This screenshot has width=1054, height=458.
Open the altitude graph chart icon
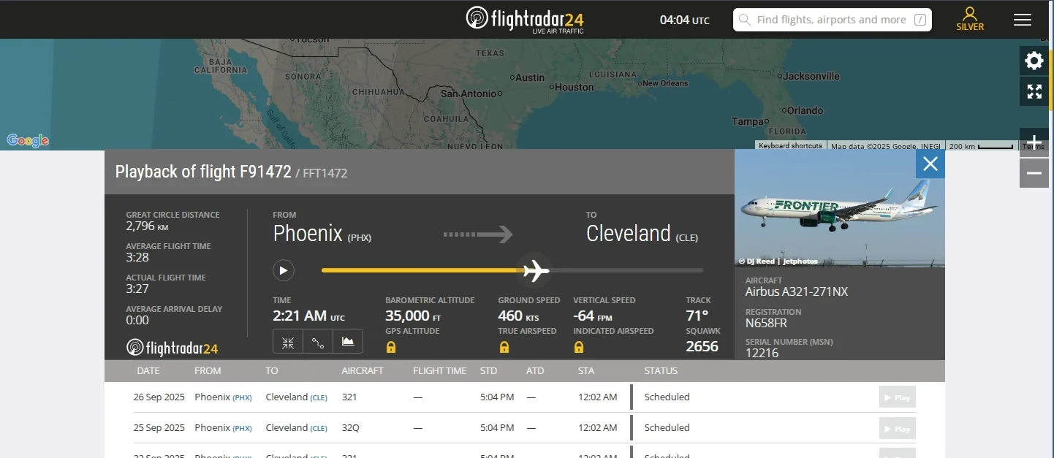point(348,342)
